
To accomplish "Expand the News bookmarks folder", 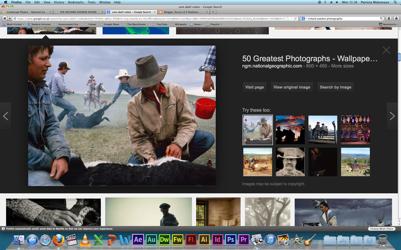I will coord(197,24).
